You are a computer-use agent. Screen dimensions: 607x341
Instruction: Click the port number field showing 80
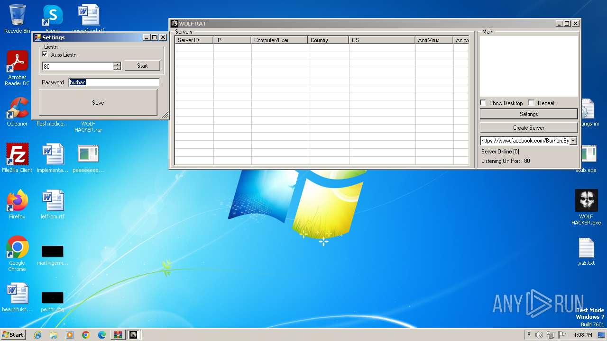click(77, 67)
